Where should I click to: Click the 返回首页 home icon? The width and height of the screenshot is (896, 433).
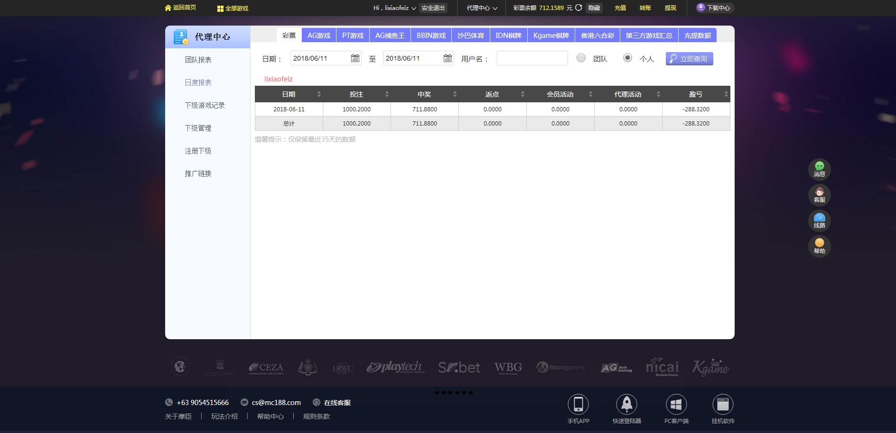pyautogui.click(x=168, y=8)
